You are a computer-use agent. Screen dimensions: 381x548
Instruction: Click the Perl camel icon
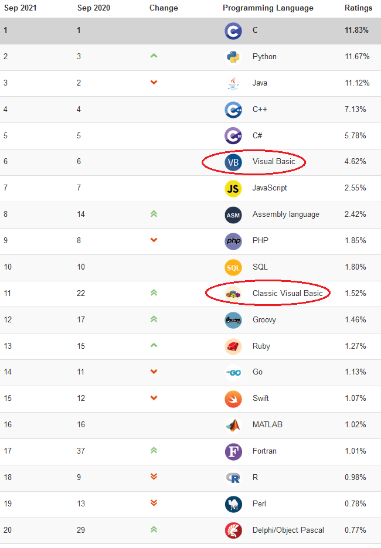pyautogui.click(x=233, y=504)
